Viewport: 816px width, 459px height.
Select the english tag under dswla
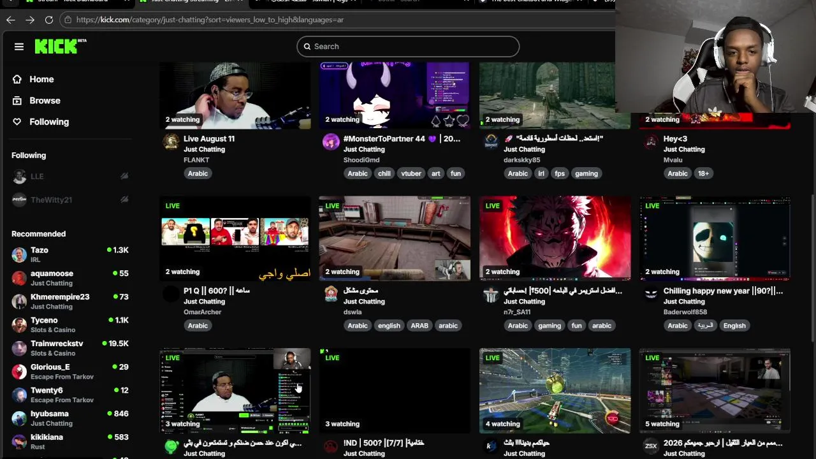point(389,326)
